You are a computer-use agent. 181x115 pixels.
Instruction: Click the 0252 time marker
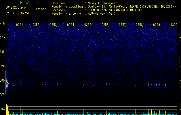pyautogui.click(x=36, y=25)
